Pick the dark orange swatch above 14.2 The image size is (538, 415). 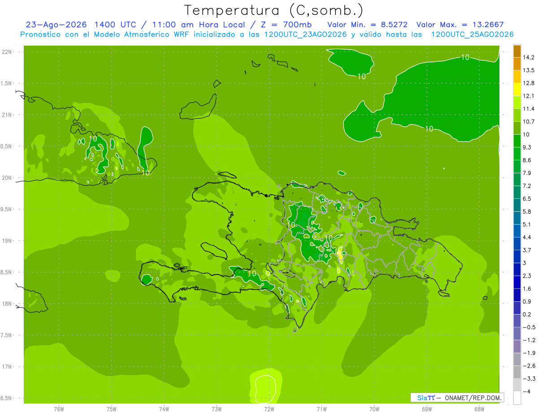tap(517, 51)
